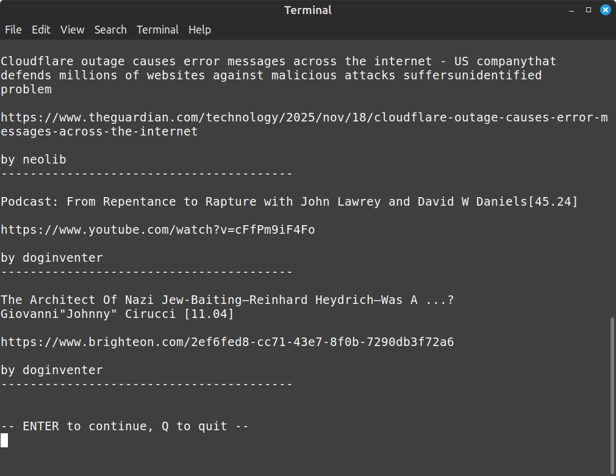Minimize the Terminal window
This screenshot has height=476, width=616.
571,10
